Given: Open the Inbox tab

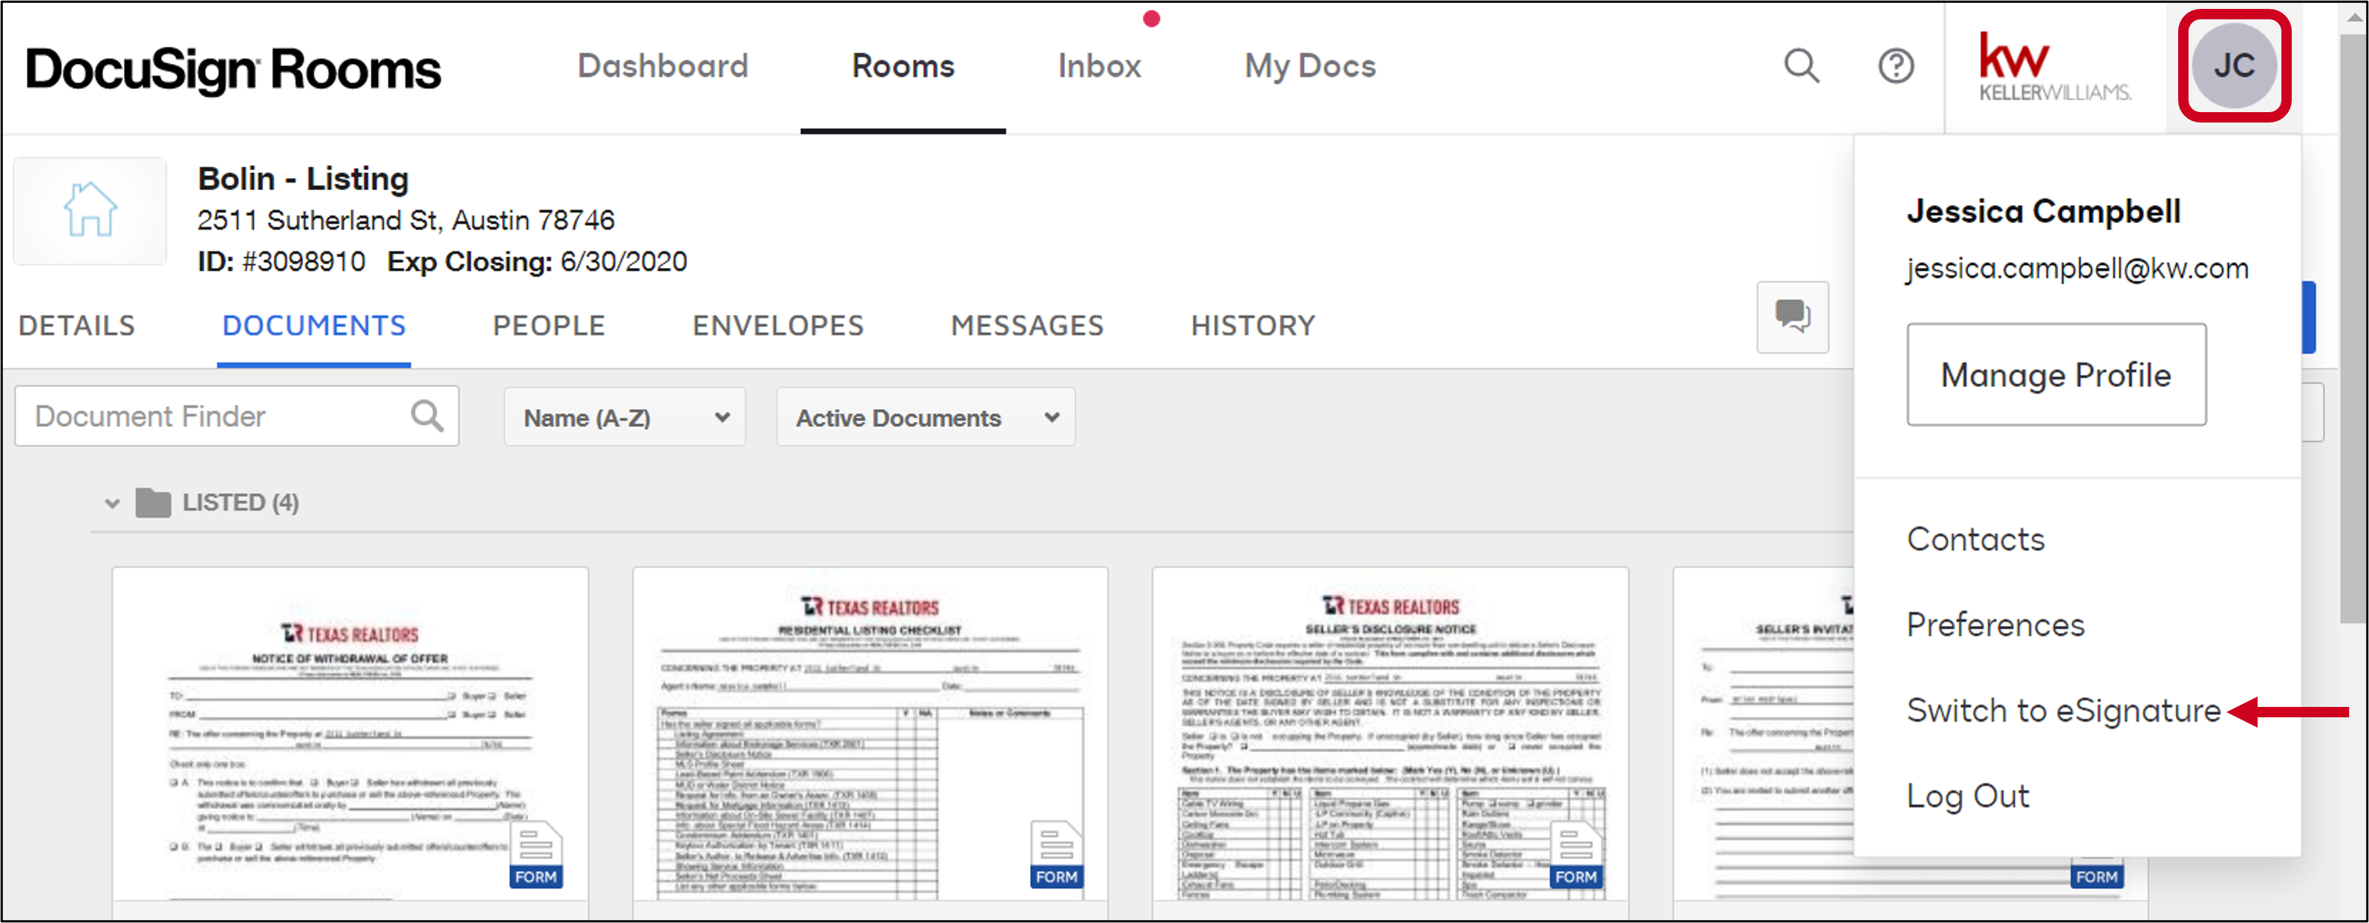Looking at the screenshot, I should (1099, 66).
